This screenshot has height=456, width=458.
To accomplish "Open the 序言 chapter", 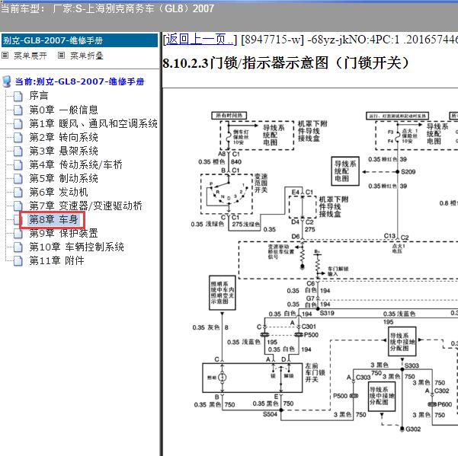I will point(39,95).
